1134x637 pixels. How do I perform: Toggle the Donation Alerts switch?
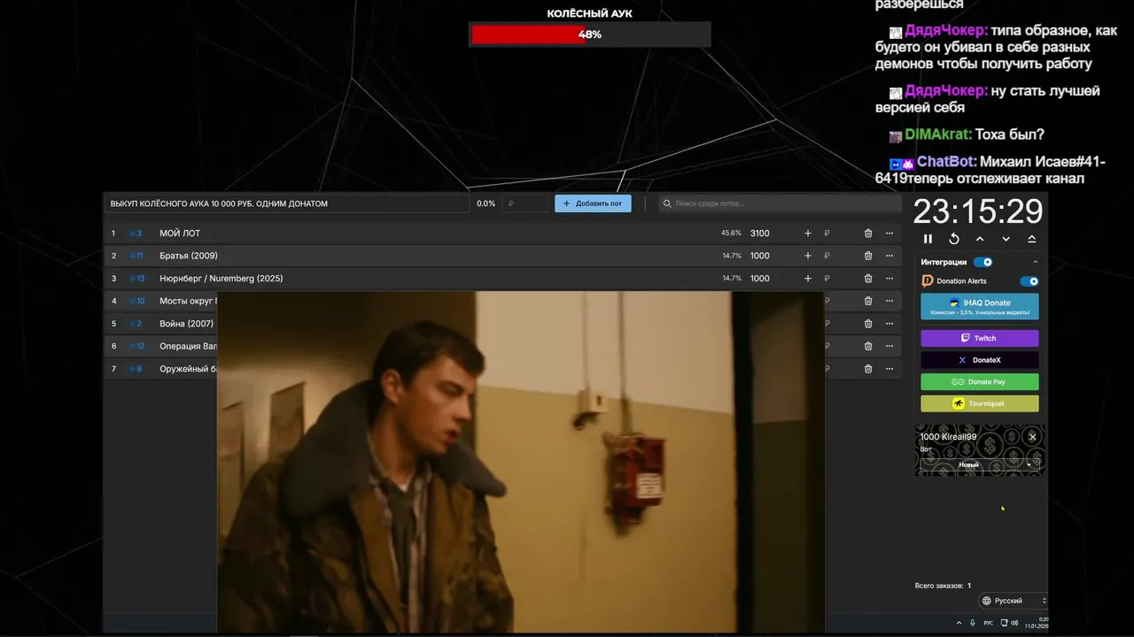(x=1029, y=281)
